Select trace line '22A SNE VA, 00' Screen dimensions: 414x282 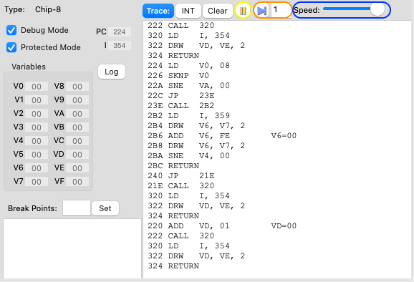pos(188,85)
